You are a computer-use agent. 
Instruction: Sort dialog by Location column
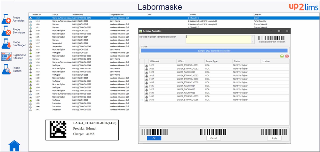275,61
